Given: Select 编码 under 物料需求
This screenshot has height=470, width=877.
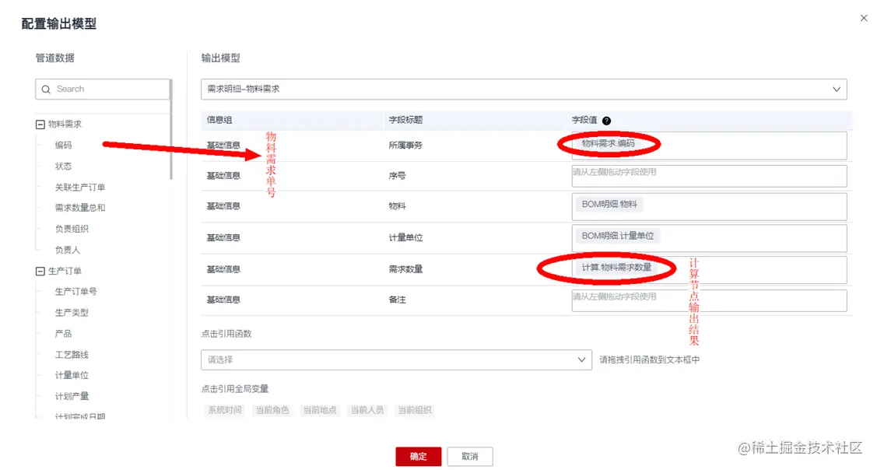Looking at the screenshot, I should 63,146.
